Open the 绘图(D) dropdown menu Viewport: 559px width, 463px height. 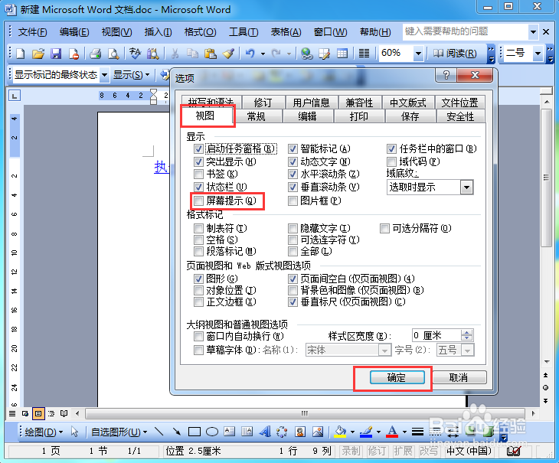tap(44, 432)
